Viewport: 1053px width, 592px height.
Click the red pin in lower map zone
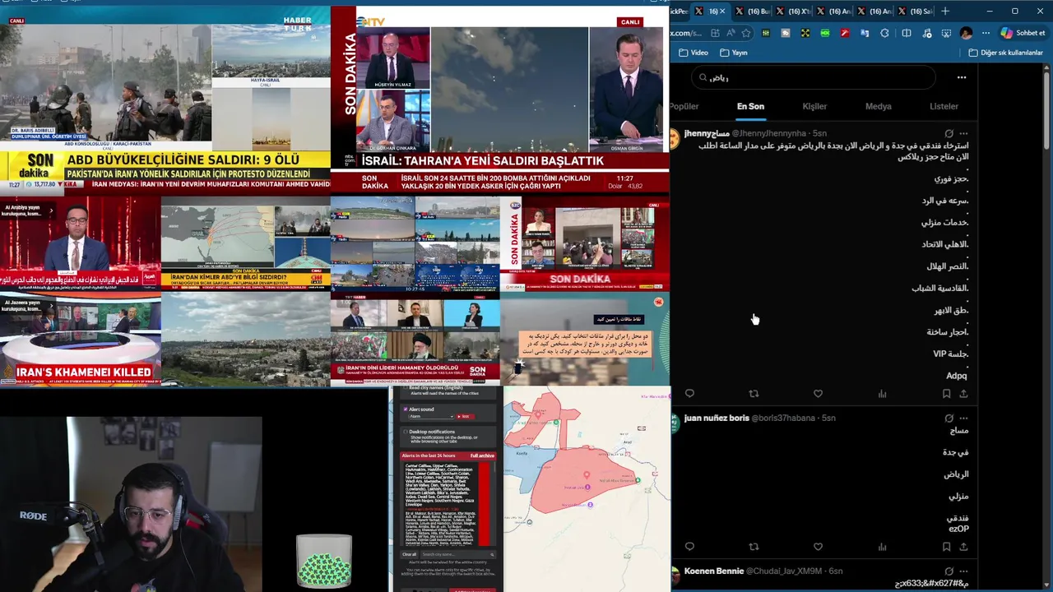click(587, 475)
